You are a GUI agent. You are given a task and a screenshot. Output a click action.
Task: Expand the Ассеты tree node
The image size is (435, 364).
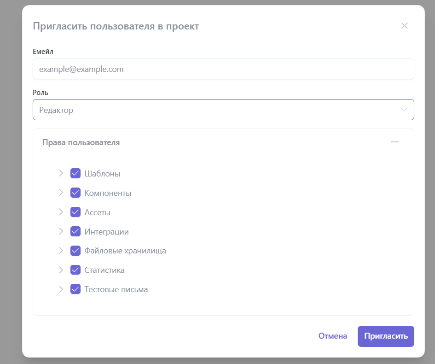pyautogui.click(x=61, y=212)
